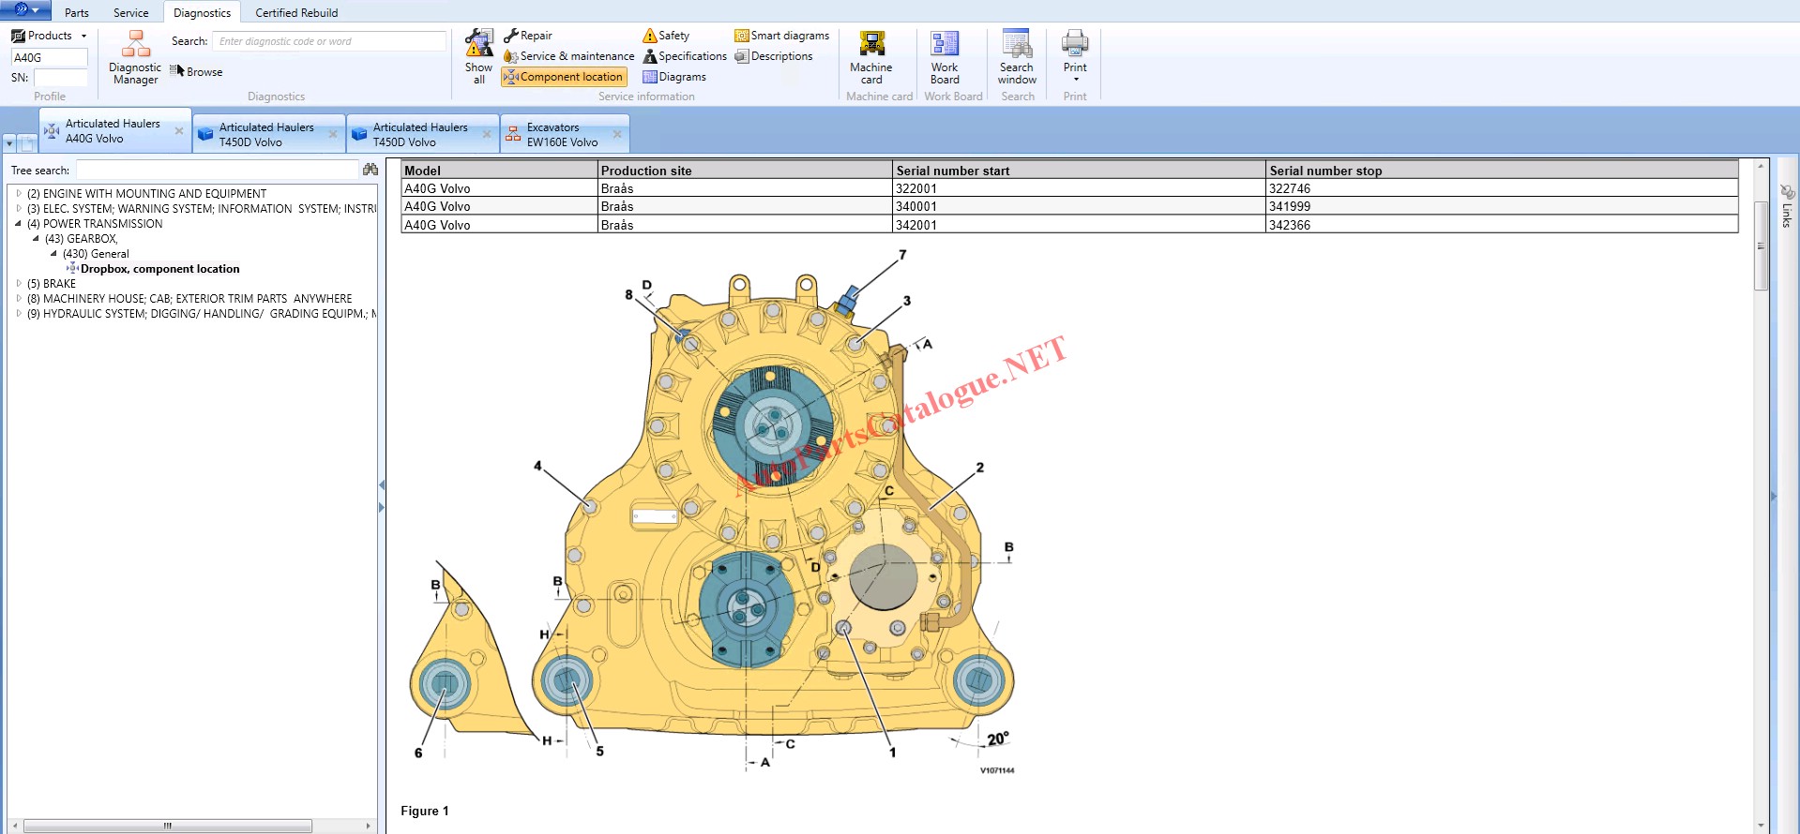Image resolution: width=1800 pixels, height=834 pixels.
Task: Open the Search window
Action: [x=1016, y=56]
